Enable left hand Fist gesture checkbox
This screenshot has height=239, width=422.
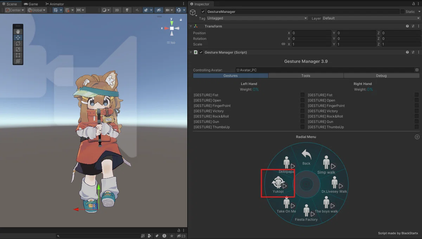click(x=302, y=95)
